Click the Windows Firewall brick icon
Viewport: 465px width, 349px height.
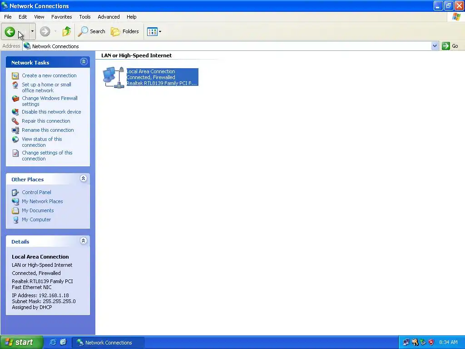pyautogui.click(x=15, y=99)
